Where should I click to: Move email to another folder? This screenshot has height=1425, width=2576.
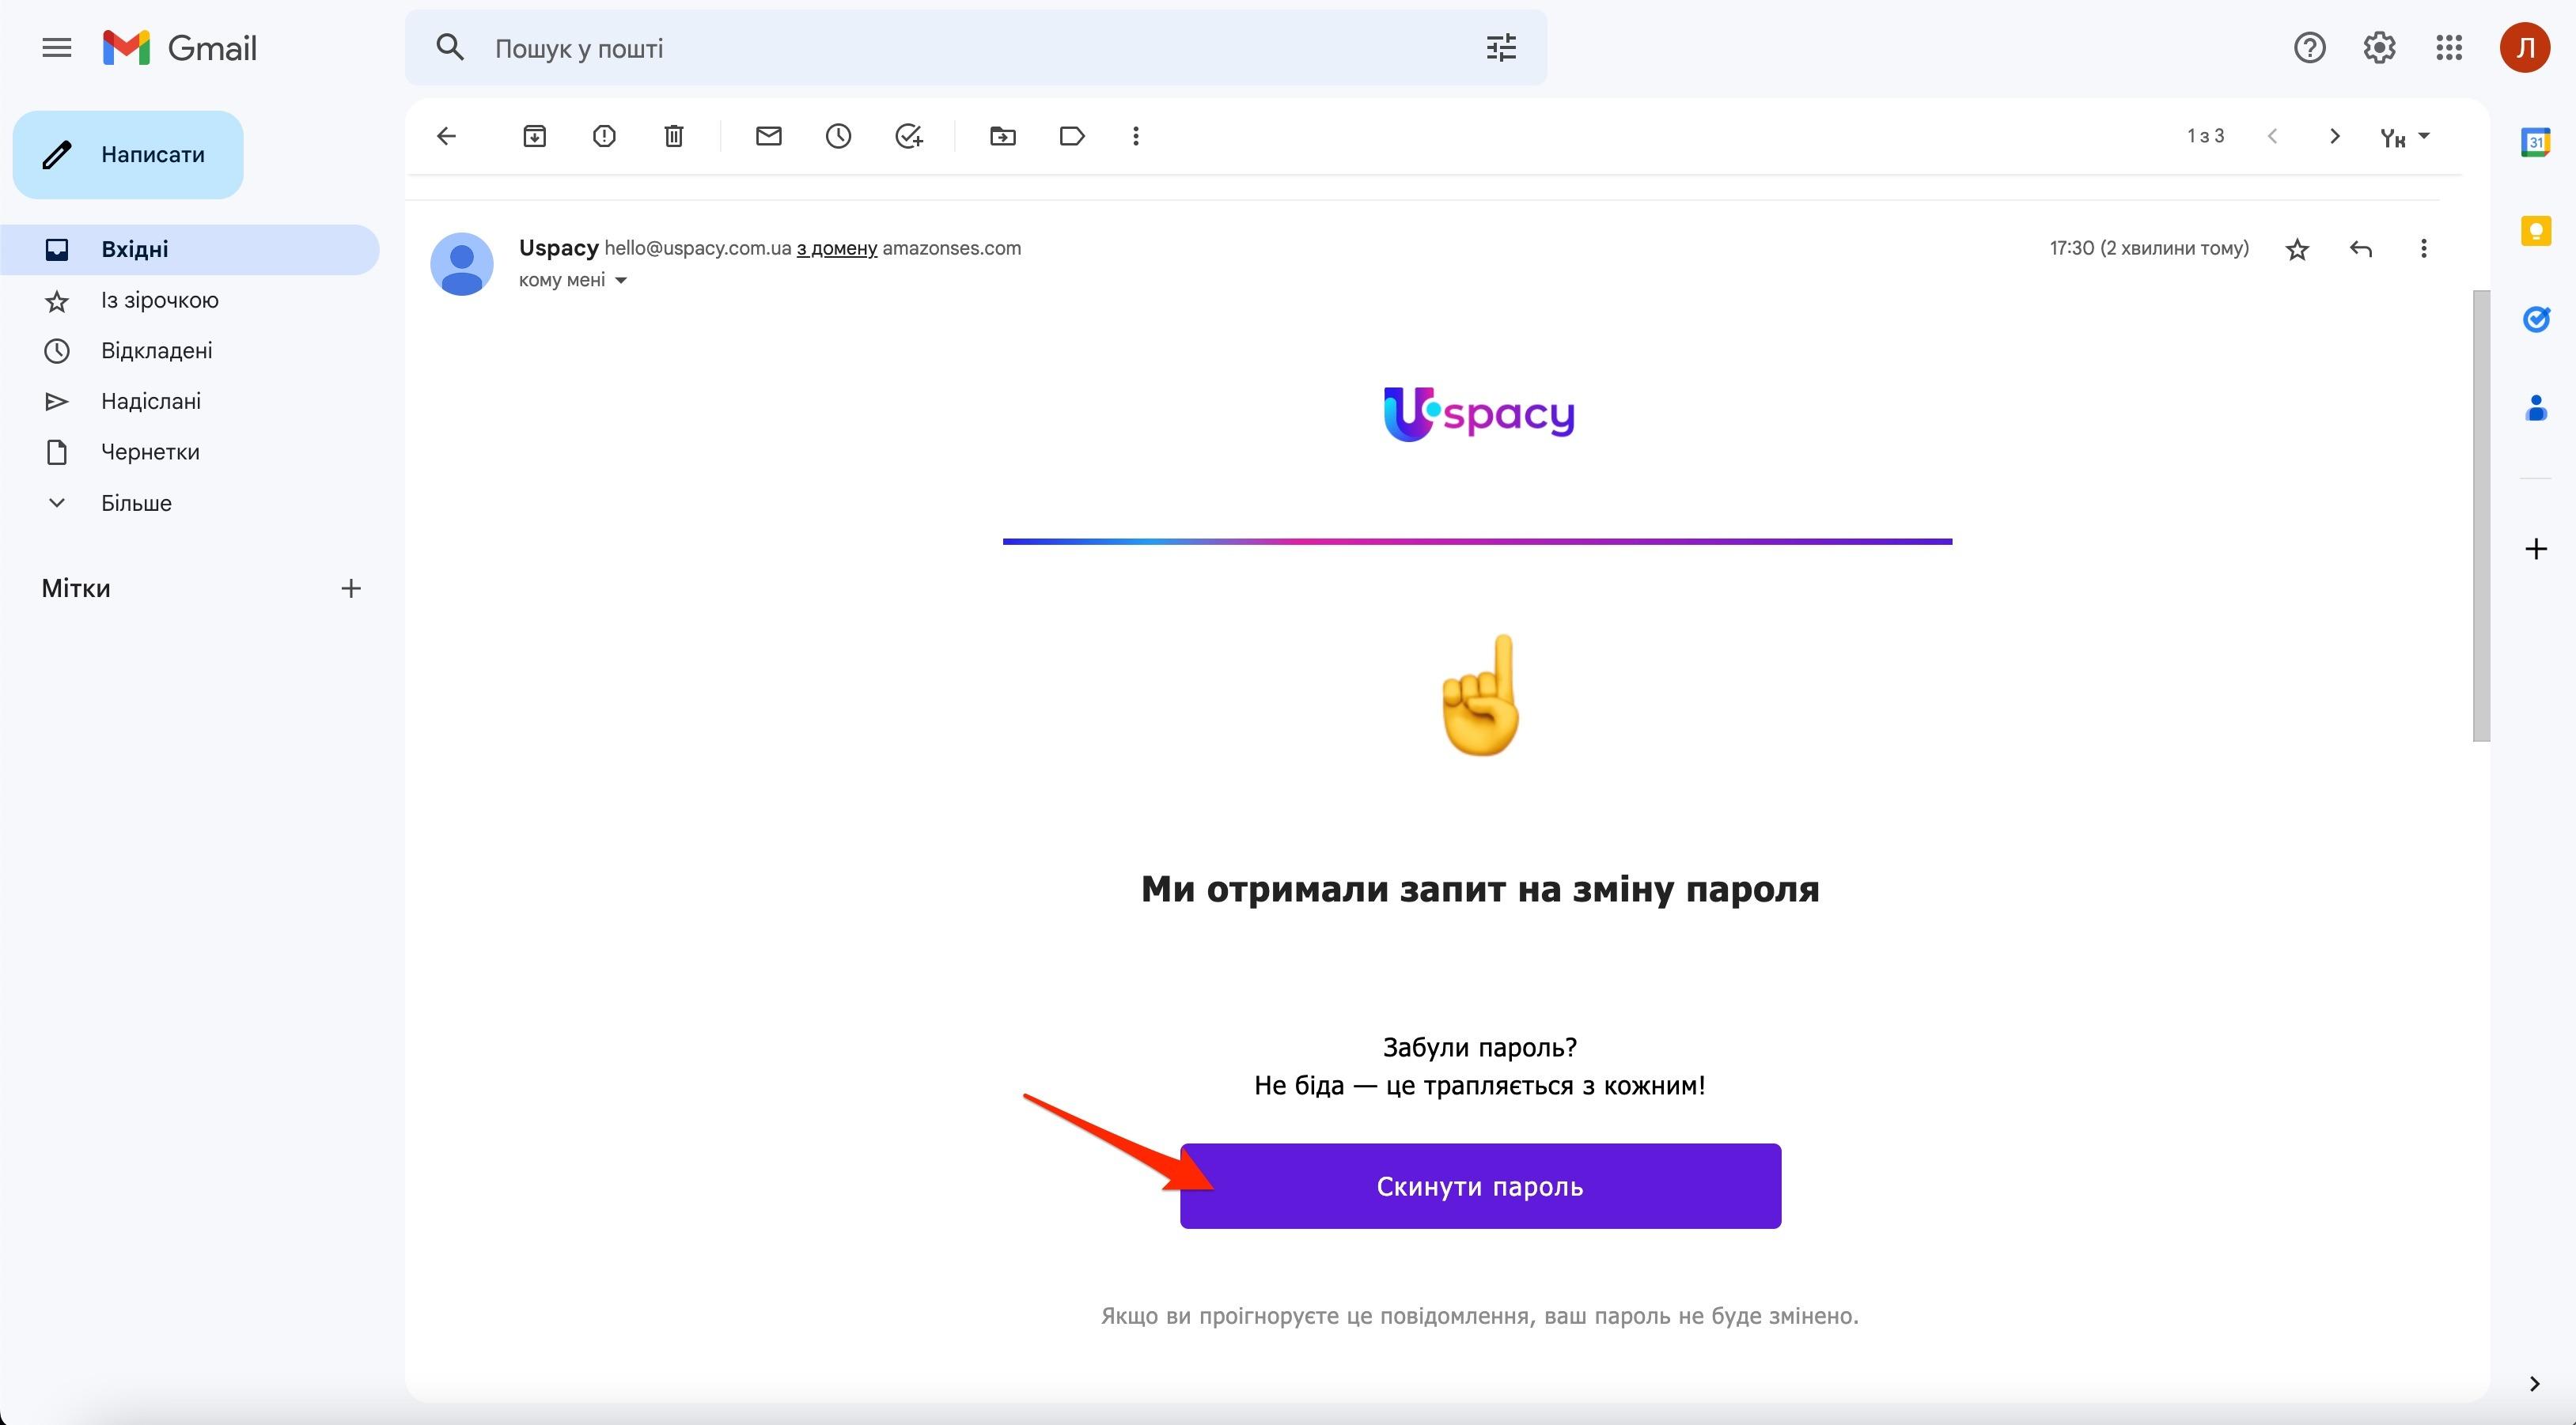click(x=1002, y=136)
